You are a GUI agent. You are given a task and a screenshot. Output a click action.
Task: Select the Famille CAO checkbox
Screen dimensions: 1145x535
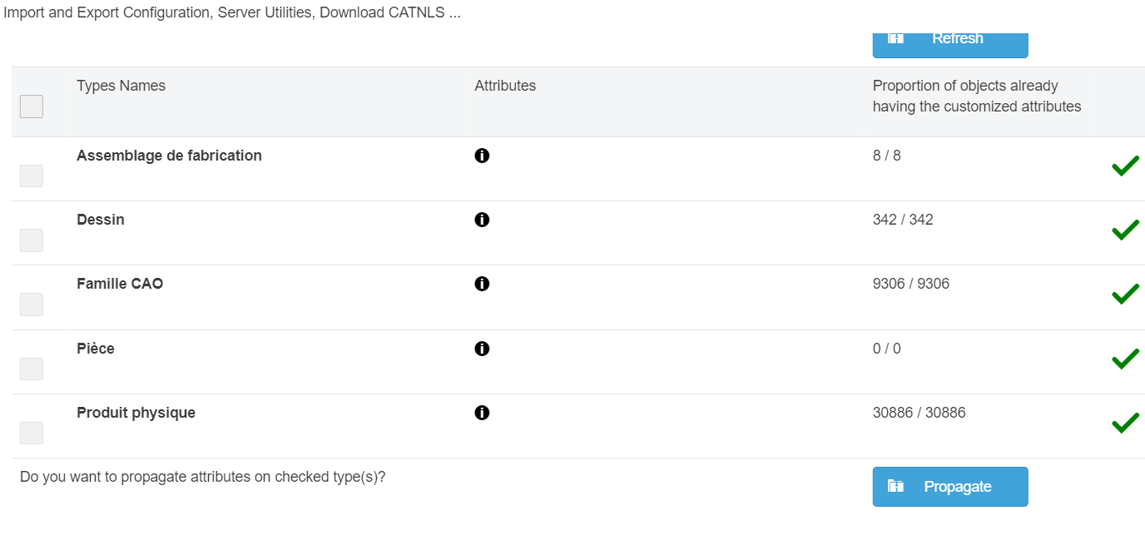pyautogui.click(x=32, y=305)
